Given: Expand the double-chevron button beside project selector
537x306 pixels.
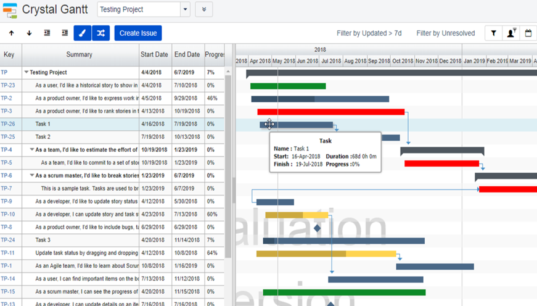Looking at the screenshot, I should tap(204, 9).
